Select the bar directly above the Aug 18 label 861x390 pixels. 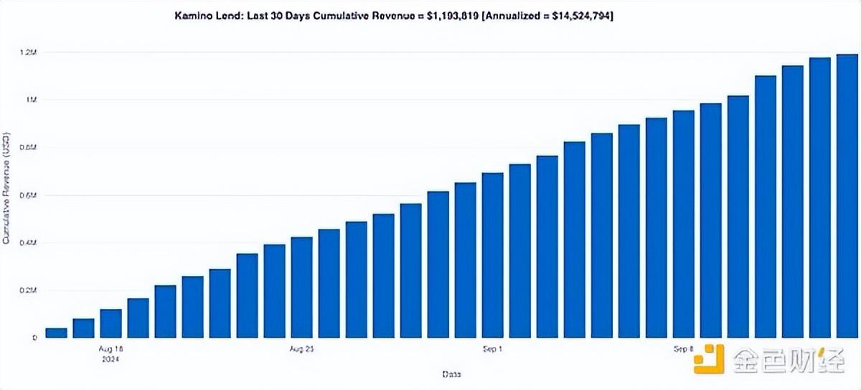tap(110, 323)
